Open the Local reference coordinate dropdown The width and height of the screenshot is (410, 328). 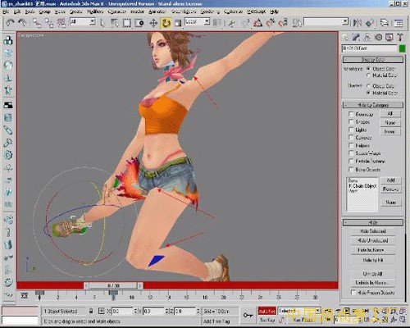click(197, 22)
